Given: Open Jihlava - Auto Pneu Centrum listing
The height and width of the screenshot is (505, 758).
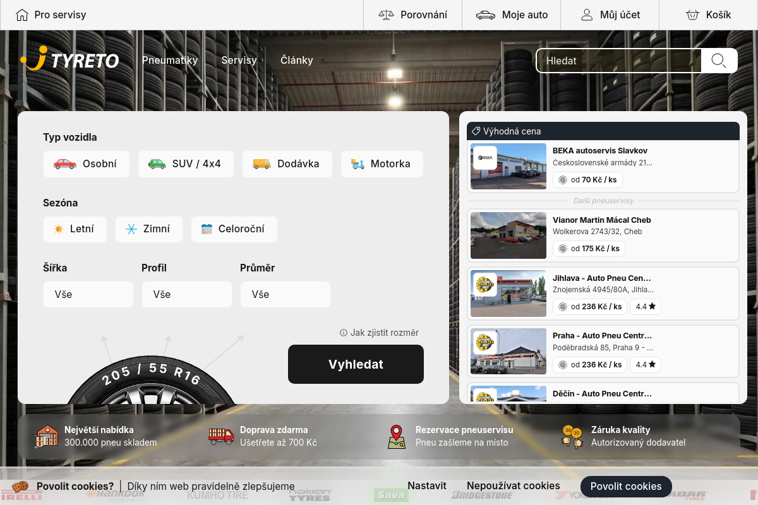Looking at the screenshot, I should (603, 294).
